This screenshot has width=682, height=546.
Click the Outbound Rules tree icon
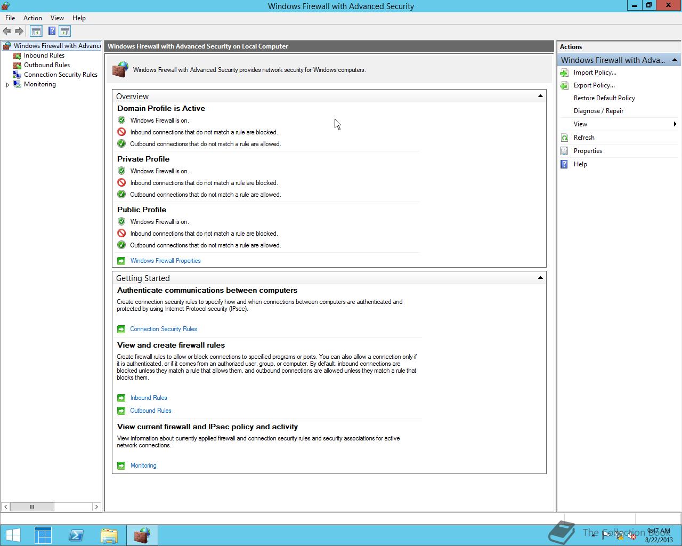coord(17,65)
